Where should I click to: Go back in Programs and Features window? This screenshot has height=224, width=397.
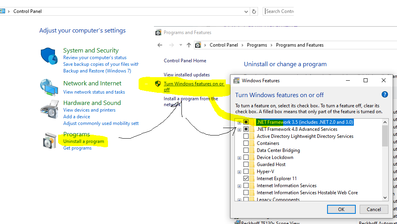160,45
